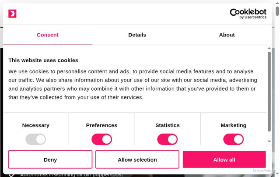Toggle the Necessary cookies switch

coord(35,139)
